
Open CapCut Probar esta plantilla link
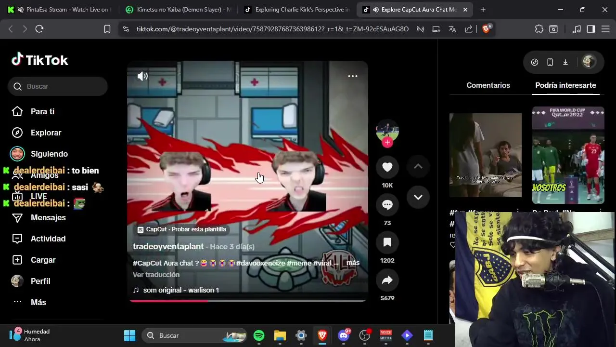click(x=181, y=229)
